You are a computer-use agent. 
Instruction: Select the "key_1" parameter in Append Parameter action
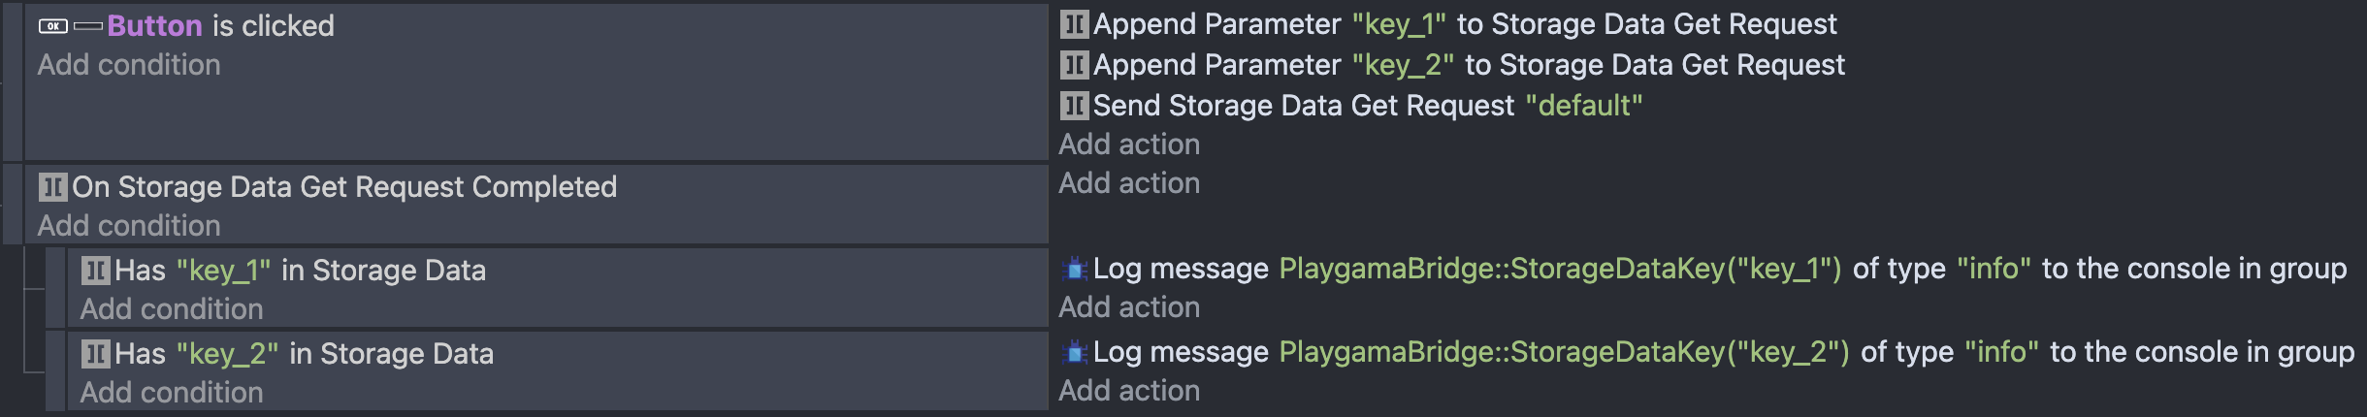pos(1399,24)
